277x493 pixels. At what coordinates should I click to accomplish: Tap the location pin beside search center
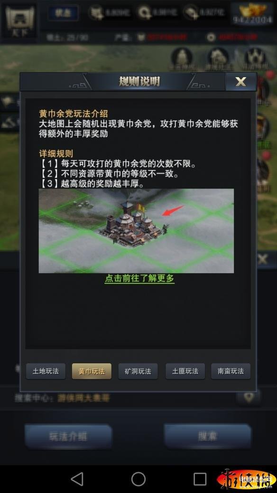[249, 397]
